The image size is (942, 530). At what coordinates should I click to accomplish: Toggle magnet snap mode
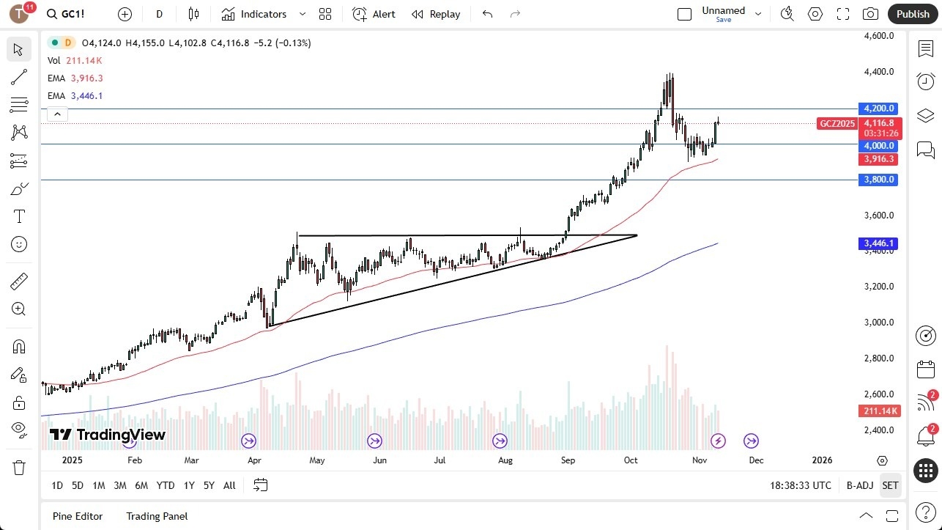pos(18,346)
